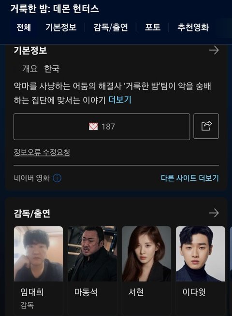Open 서현 cast photo thumbnail

[x=146, y=254]
